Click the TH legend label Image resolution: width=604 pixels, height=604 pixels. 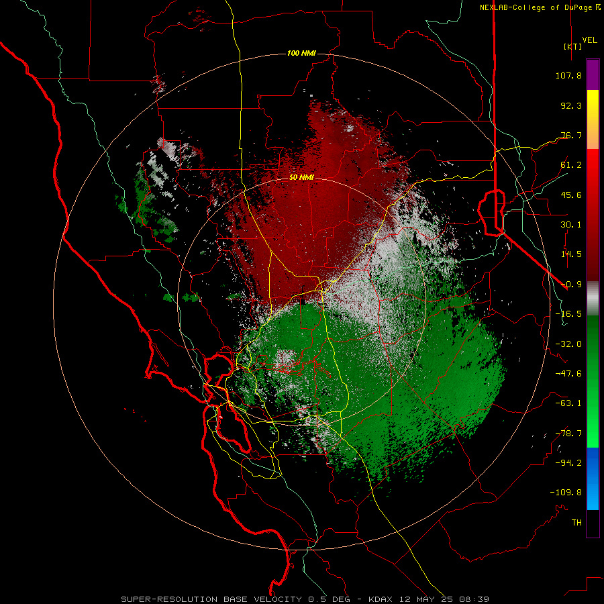[576, 523]
